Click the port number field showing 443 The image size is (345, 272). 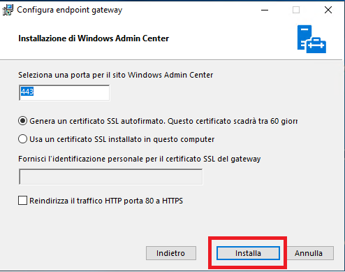[x=64, y=93]
